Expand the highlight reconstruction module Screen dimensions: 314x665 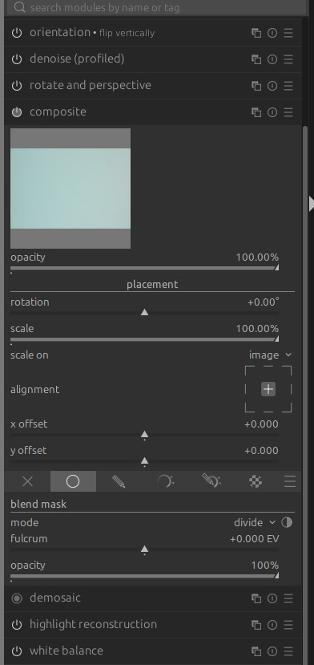click(x=93, y=624)
